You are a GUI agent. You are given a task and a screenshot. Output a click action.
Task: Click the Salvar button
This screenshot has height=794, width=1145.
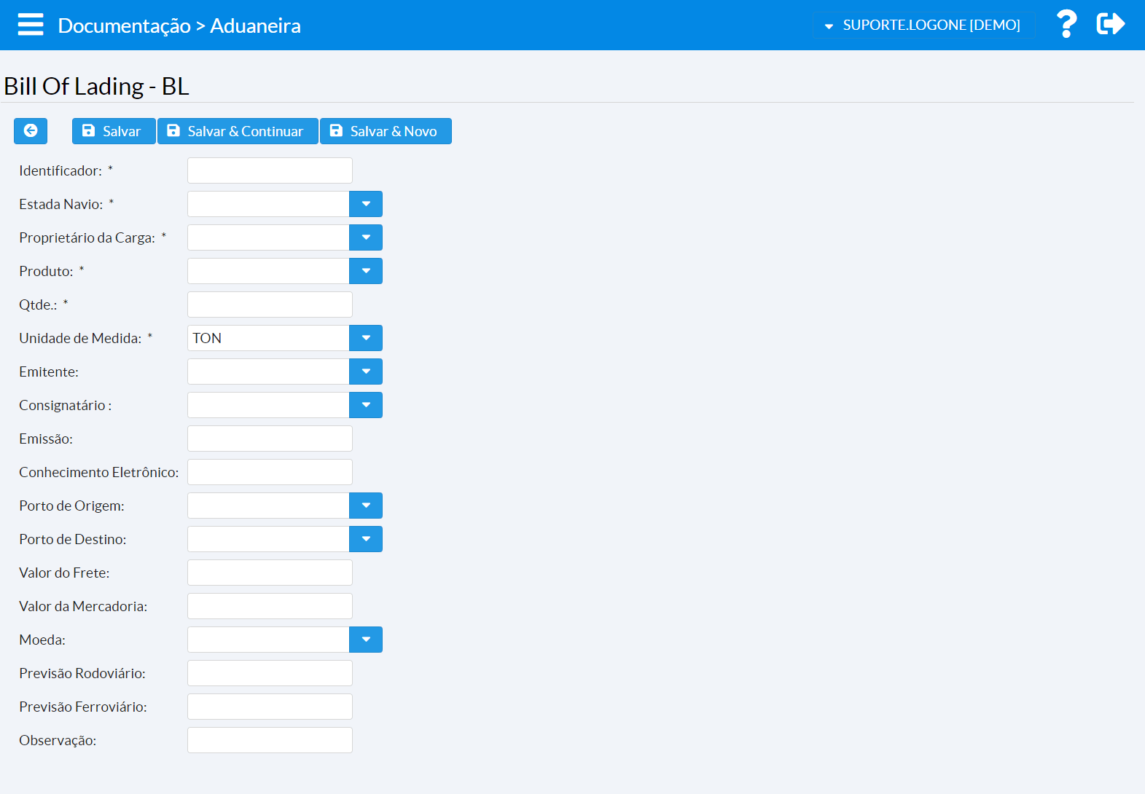113,131
